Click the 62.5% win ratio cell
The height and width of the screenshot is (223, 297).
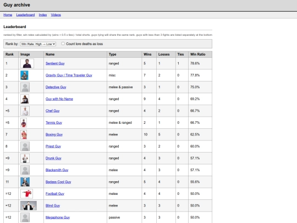pyautogui.click(x=200, y=134)
